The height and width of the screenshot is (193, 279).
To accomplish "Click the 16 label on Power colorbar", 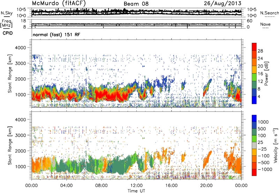I will [260, 74].
